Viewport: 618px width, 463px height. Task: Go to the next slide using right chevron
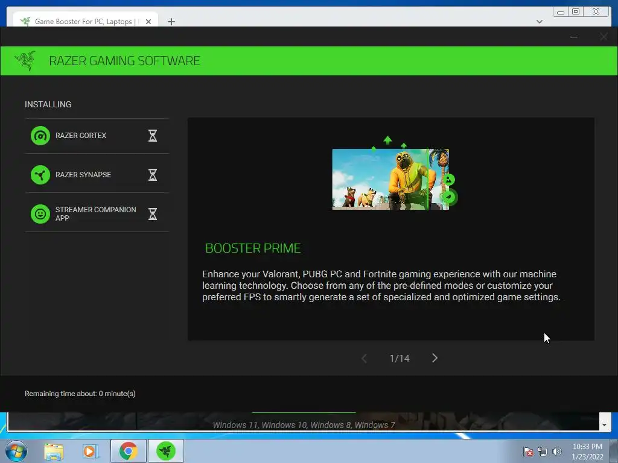coord(435,358)
